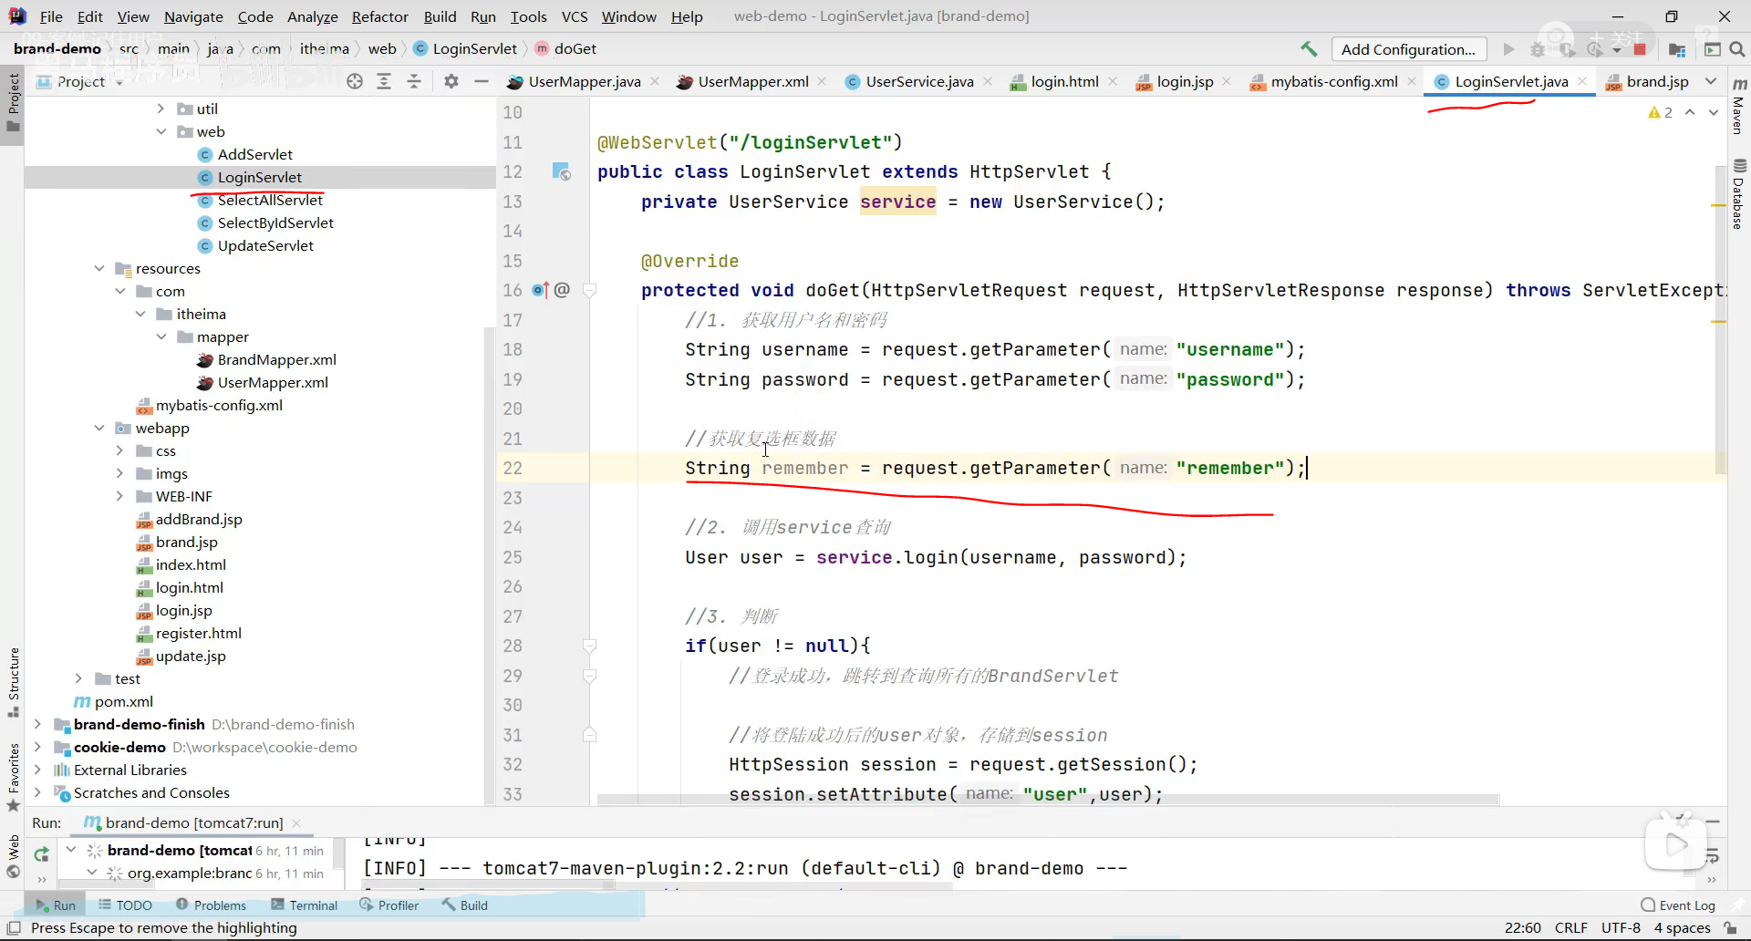This screenshot has width=1751, height=941.
Task: Click tool window quick-access icon in status bar
Action: (x=14, y=927)
